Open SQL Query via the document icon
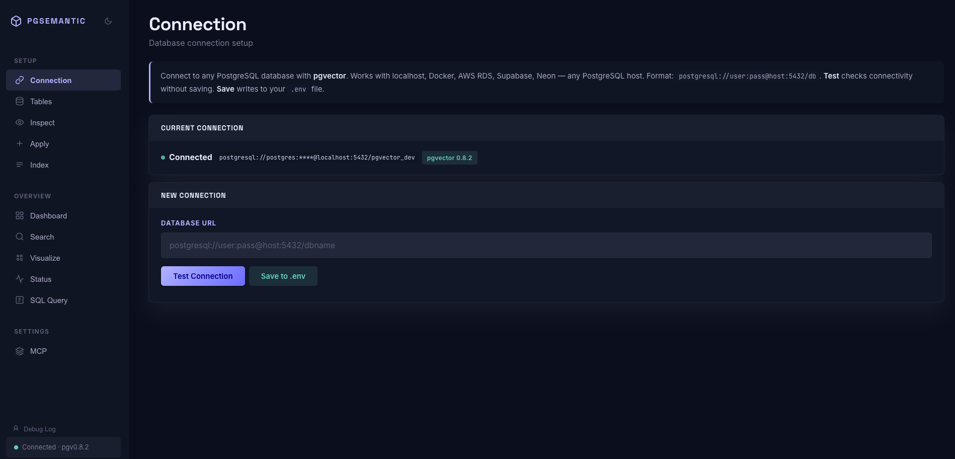 click(x=20, y=300)
